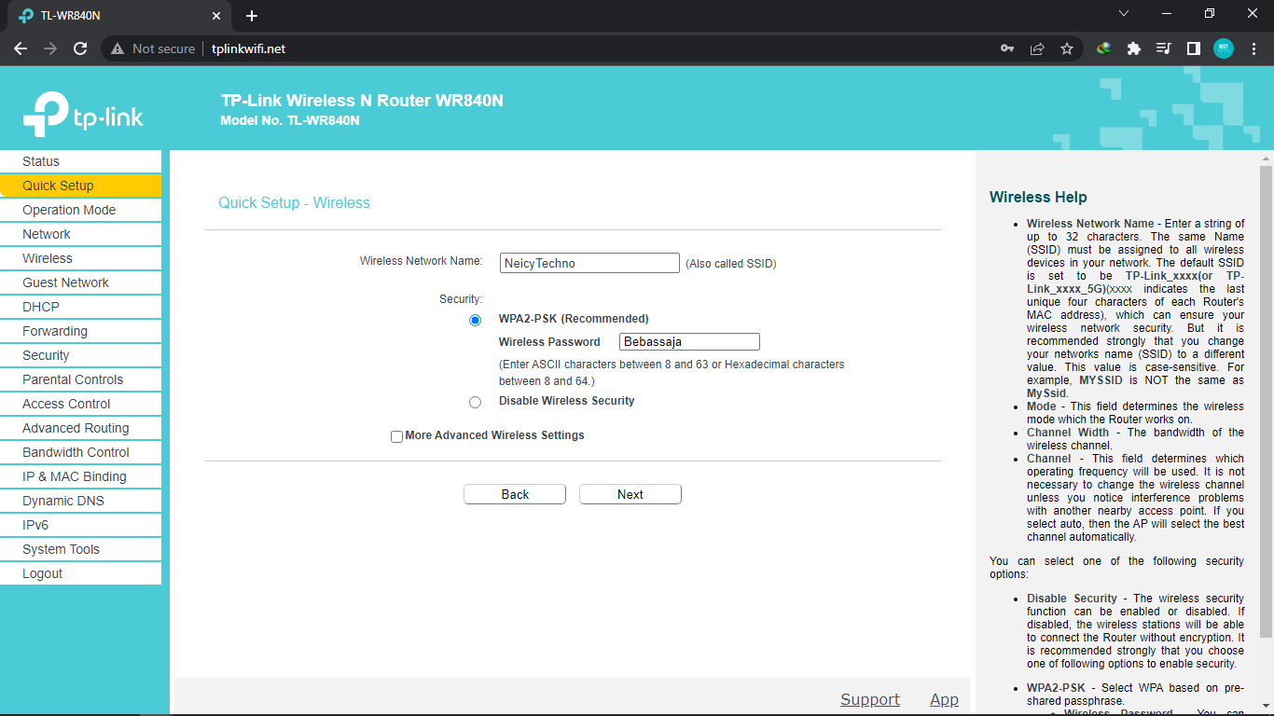Open Access Control menu
The image size is (1274, 716).
coord(80,404)
